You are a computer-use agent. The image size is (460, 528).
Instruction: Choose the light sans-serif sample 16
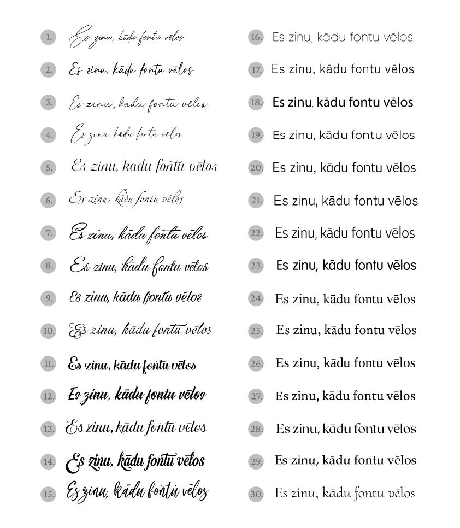pyautogui.click(x=343, y=37)
